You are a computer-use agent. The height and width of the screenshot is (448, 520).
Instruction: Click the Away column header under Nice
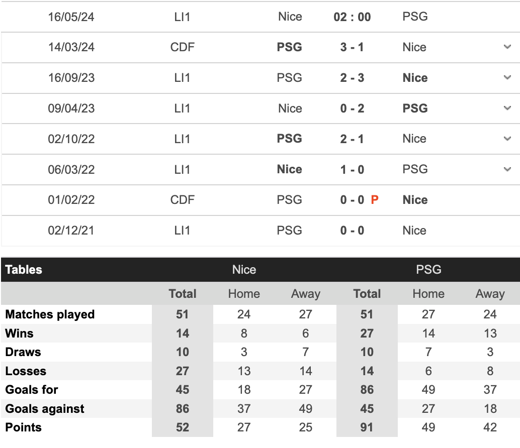(x=305, y=294)
